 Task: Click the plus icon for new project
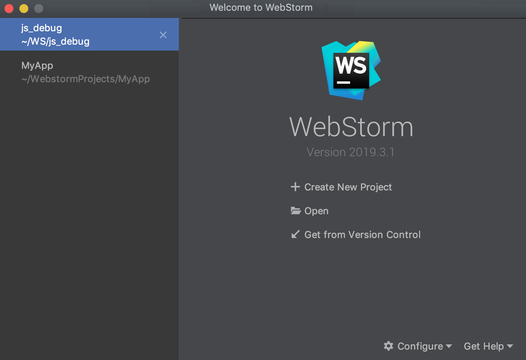click(x=295, y=187)
